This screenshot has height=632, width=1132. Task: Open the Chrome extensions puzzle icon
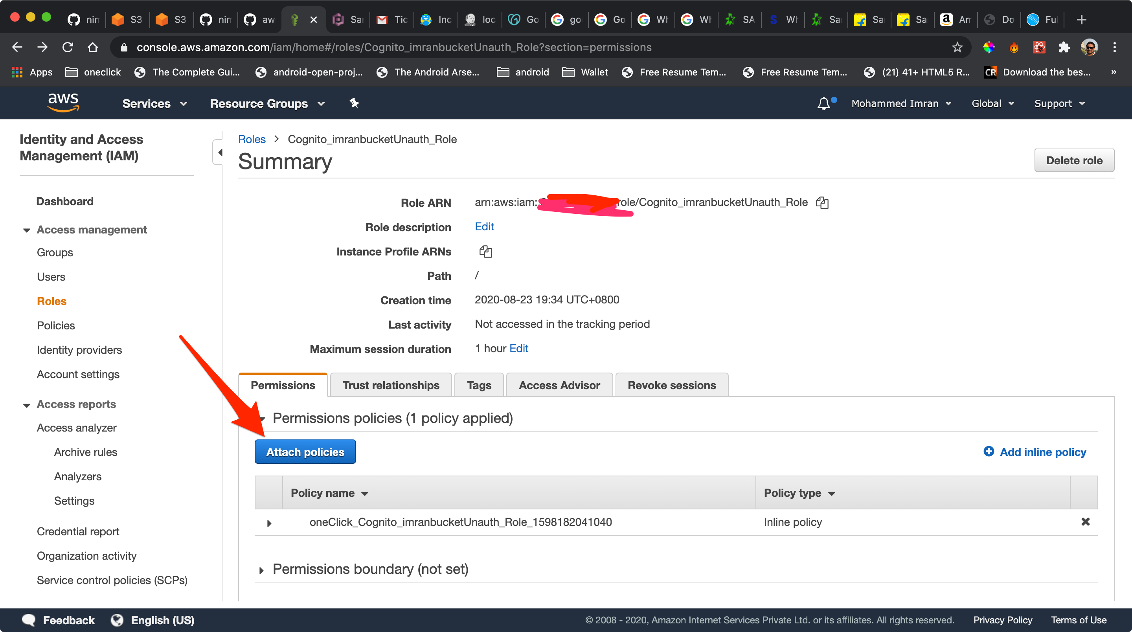point(1064,47)
